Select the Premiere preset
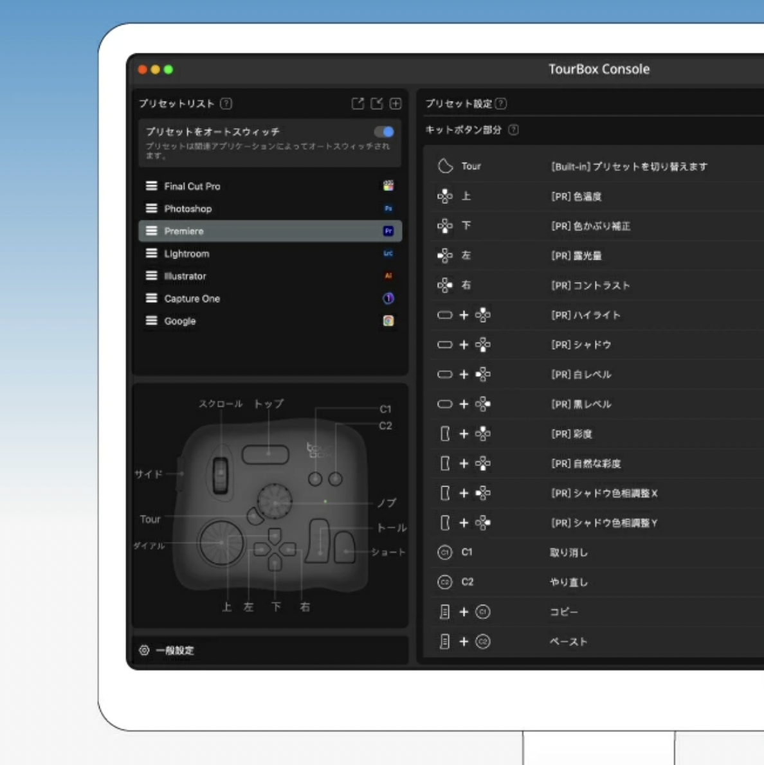This screenshot has height=765, width=764. pyautogui.click(x=270, y=231)
